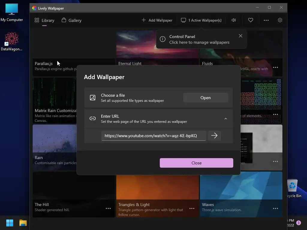307x230 pixels.
Task: Open the 1 Active Wallpaper(s) panel
Action: 201,20
